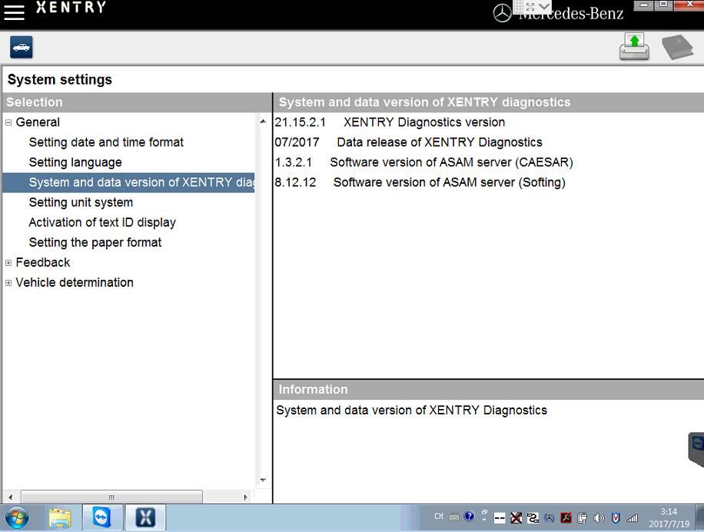Click the Vehicle determination tree label
The width and height of the screenshot is (704, 532).
tap(75, 282)
